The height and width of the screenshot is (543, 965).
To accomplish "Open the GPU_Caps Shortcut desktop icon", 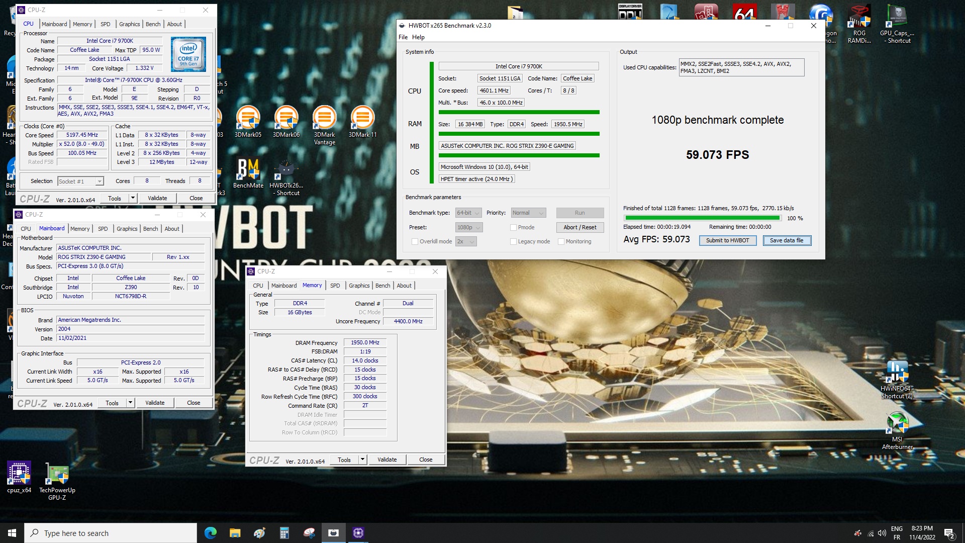I will pyautogui.click(x=897, y=24).
